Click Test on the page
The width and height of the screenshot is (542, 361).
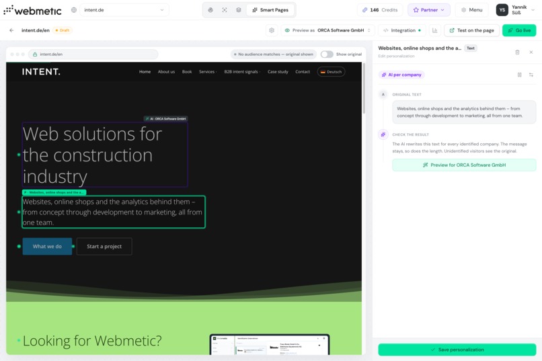(471, 30)
